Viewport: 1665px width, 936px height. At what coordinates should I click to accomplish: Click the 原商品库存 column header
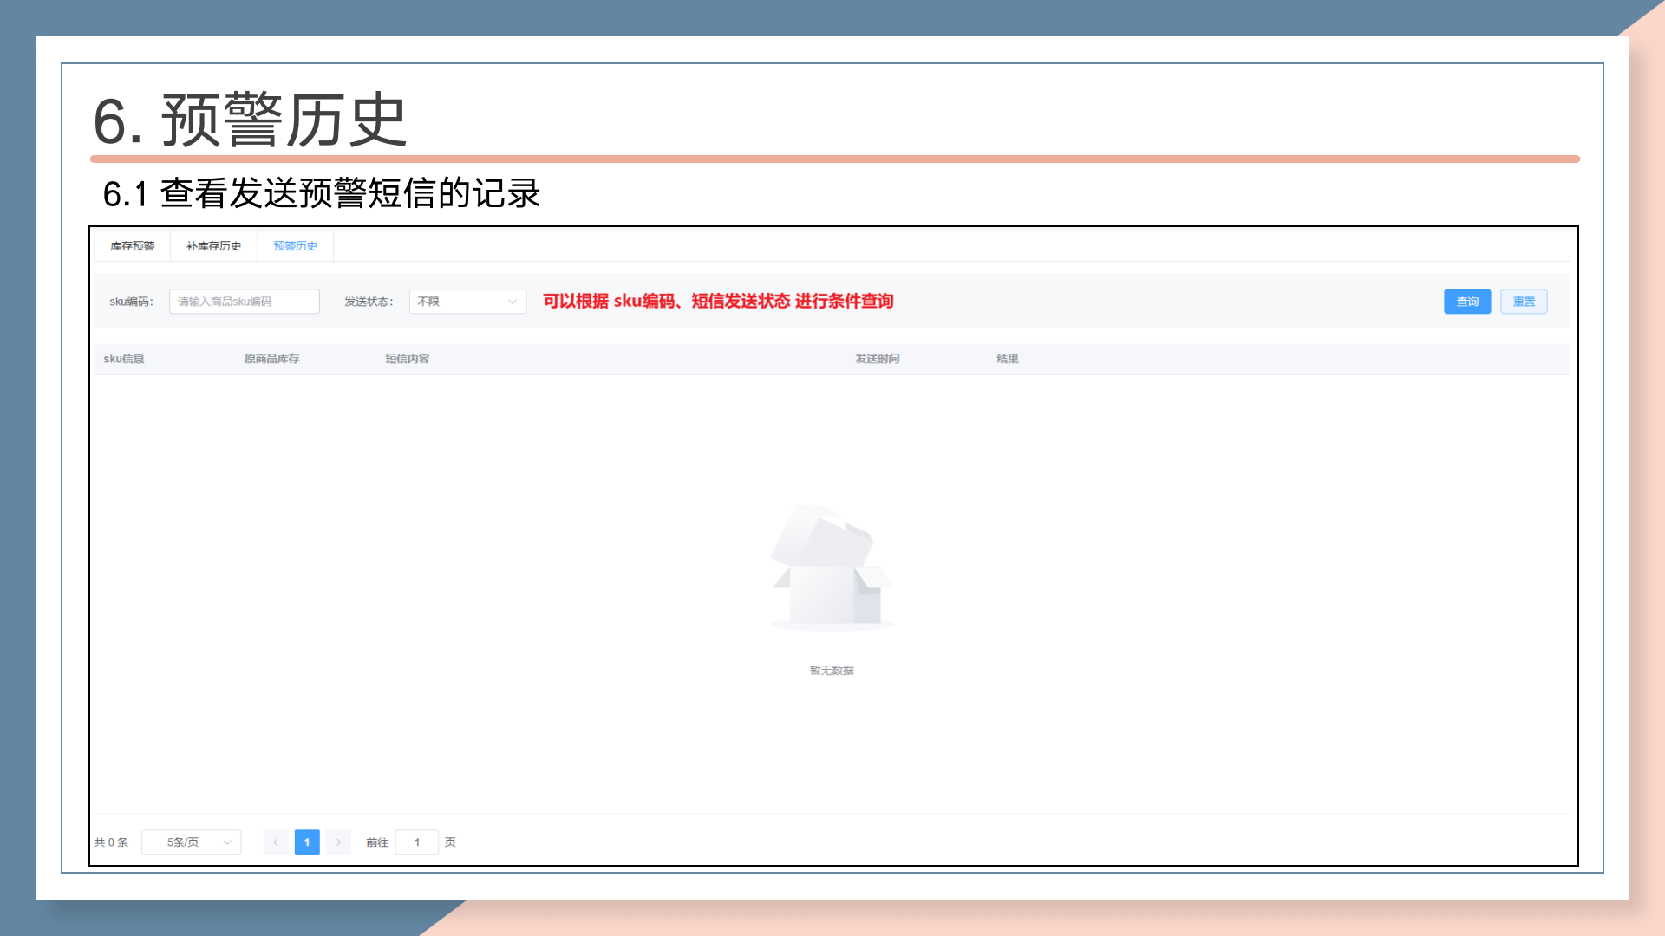coord(271,359)
